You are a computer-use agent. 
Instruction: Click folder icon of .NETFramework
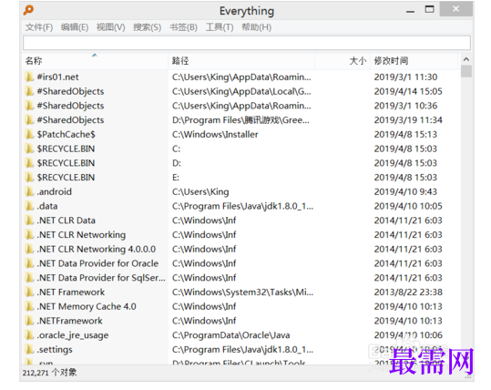[29, 321]
